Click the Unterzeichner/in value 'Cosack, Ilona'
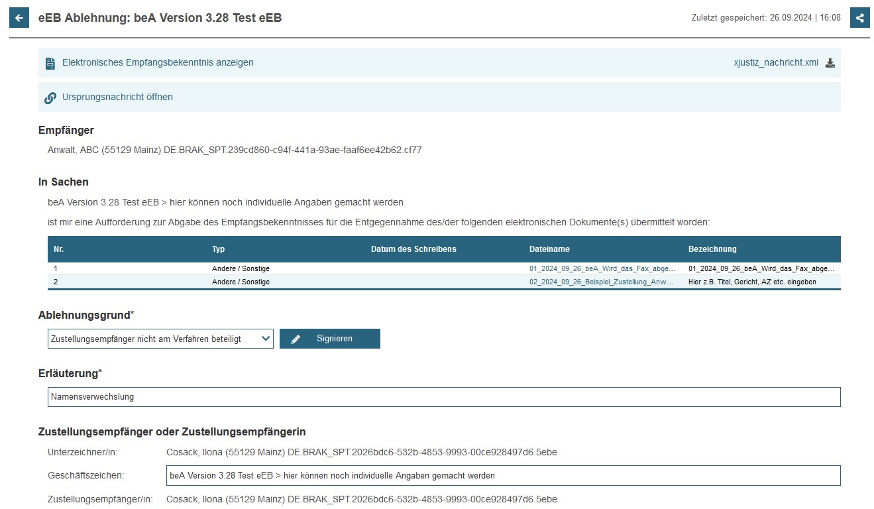This screenshot has height=509, width=874. [x=193, y=453]
